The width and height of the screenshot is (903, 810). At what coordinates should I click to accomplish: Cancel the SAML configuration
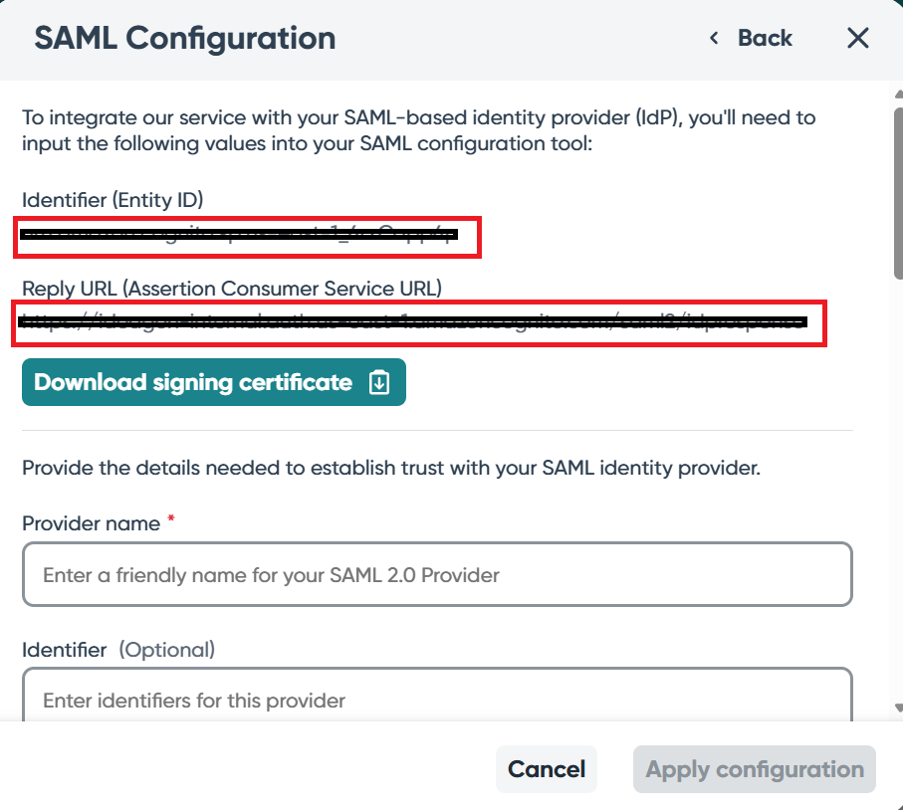point(546,769)
